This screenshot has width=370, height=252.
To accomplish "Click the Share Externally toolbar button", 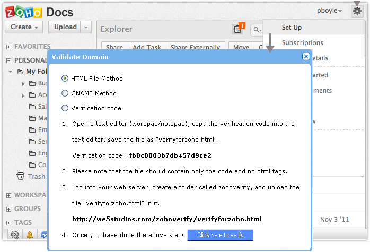I will [196, 46].
